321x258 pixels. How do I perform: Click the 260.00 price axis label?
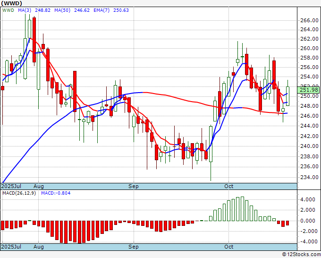(x=309, y=48)
